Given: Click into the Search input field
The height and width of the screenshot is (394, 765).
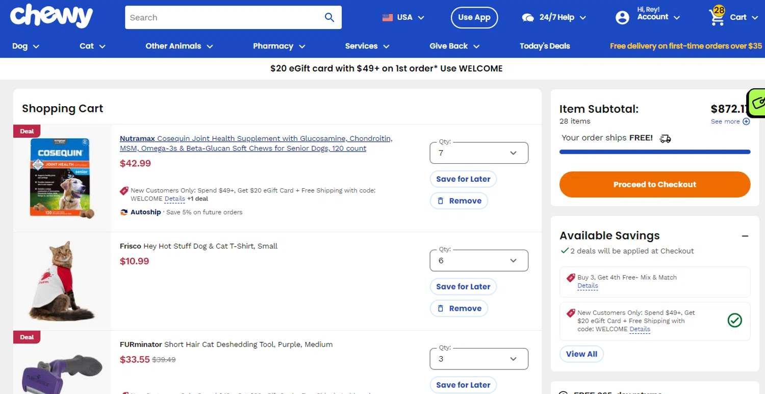Looking at the screenshot, I should [x=224, y=17].
